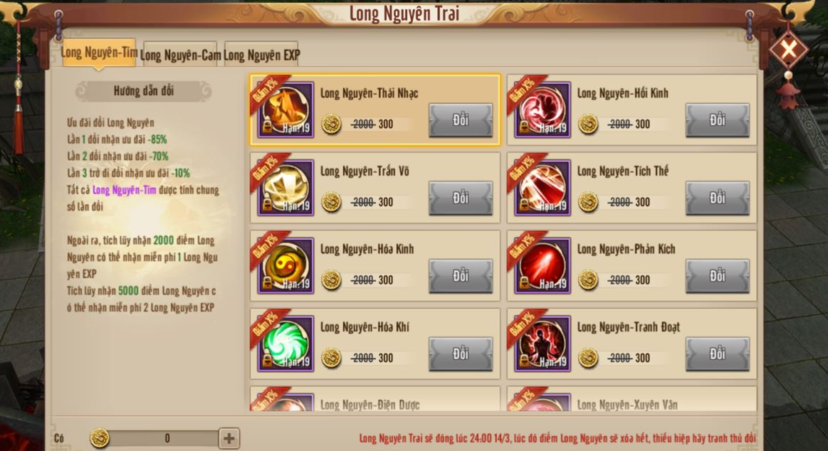Viewport: 828px width, 451px height.
Task: Exchange Long Nguyên-Hóa Khí via Đổi
Action: (x=461, y=354)
